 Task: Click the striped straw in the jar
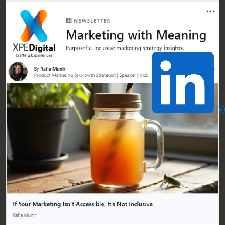tap(130, 88)
